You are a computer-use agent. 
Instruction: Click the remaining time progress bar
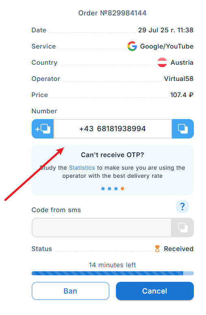(x=113, y=273)
